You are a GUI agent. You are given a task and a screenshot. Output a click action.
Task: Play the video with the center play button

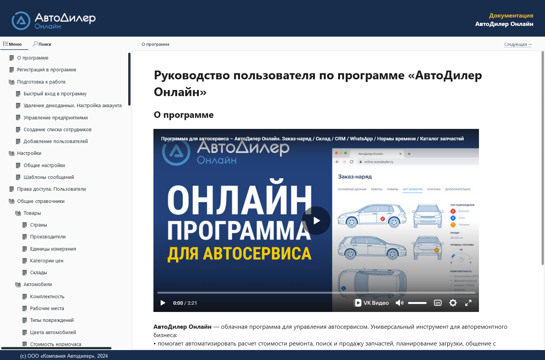pyautogui.click(x=316, y=220)
